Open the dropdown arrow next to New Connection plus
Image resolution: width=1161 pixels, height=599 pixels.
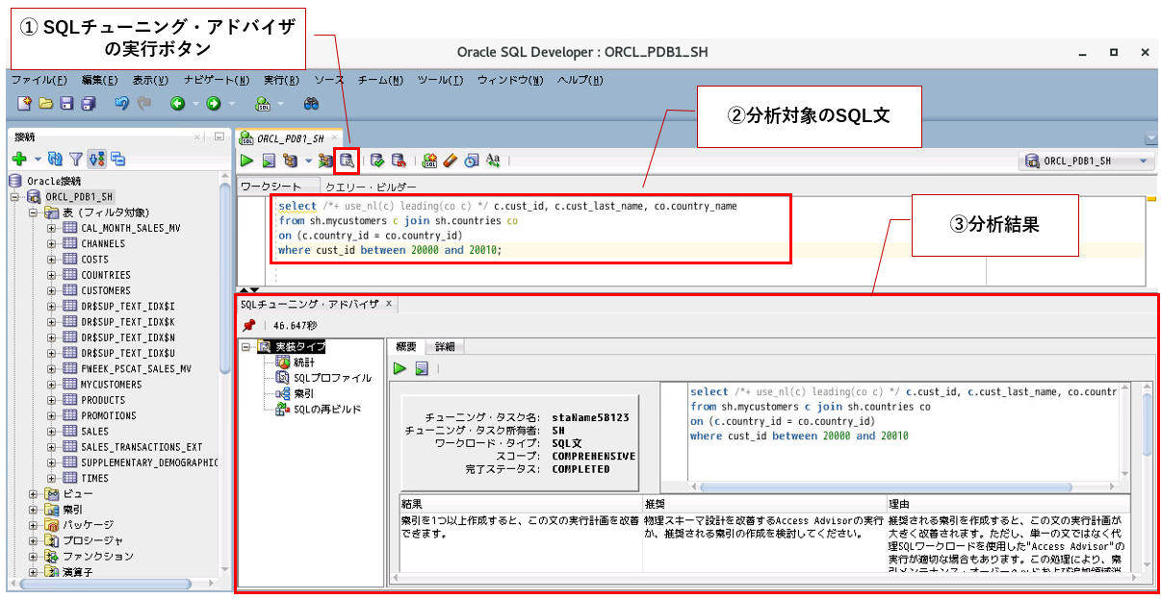(x=38, y=160)
